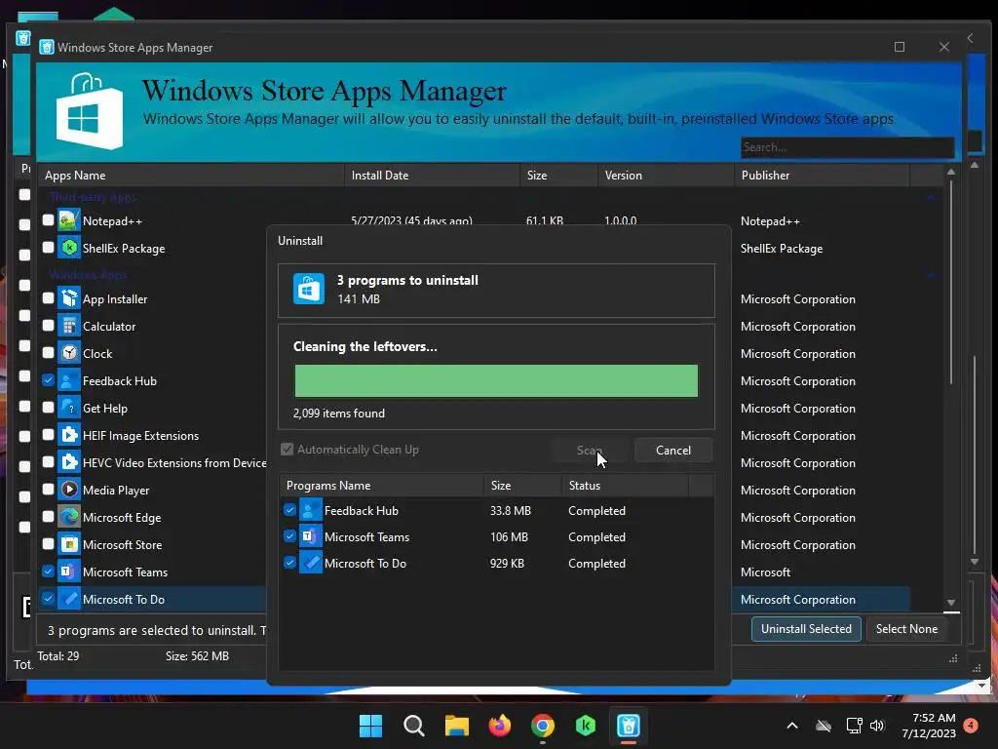This screenshot has height=749, width=998.
Task: Launch Firefox from the taskbar
Action: 500,726
